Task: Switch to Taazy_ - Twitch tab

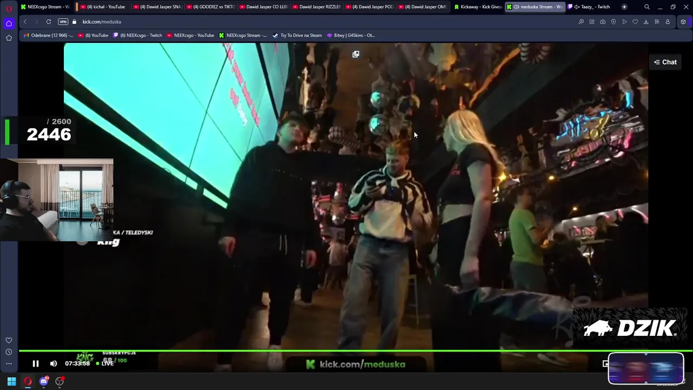Action: click(x=591, y=7)
